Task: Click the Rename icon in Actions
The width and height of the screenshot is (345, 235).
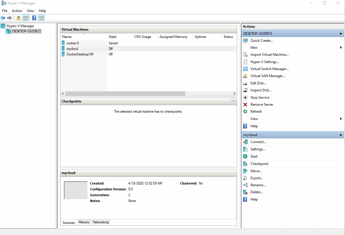Action: tap(245, 185)
